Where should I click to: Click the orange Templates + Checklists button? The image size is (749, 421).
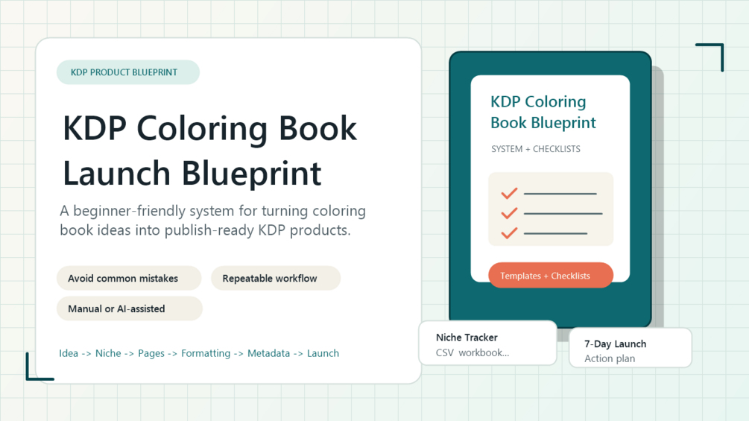551,276
